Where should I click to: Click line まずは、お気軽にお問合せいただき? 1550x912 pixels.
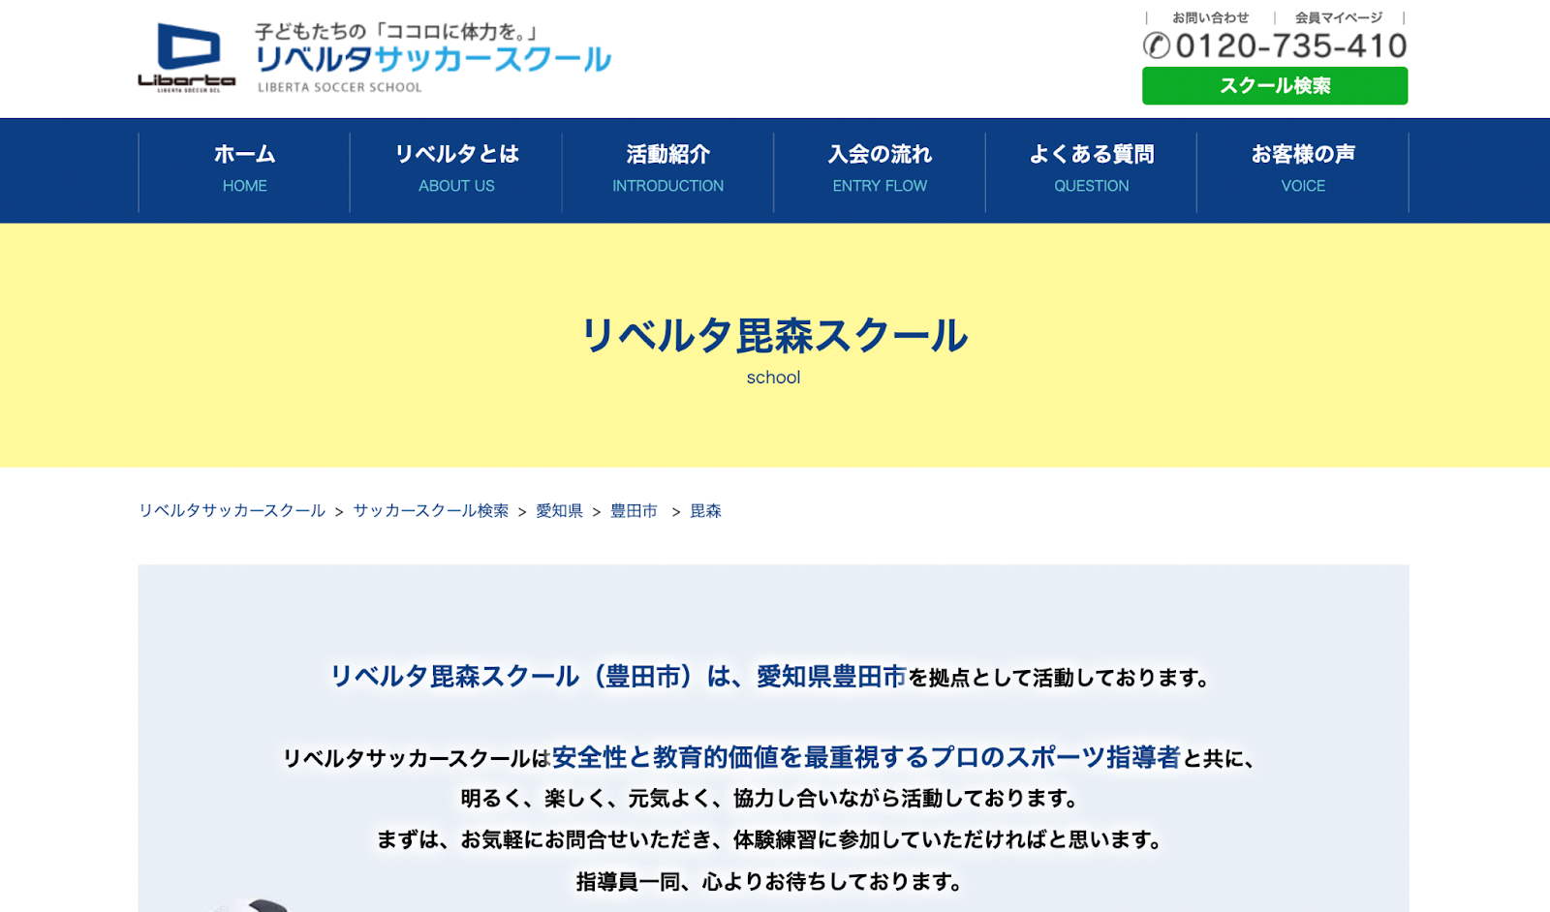point(544,839)
